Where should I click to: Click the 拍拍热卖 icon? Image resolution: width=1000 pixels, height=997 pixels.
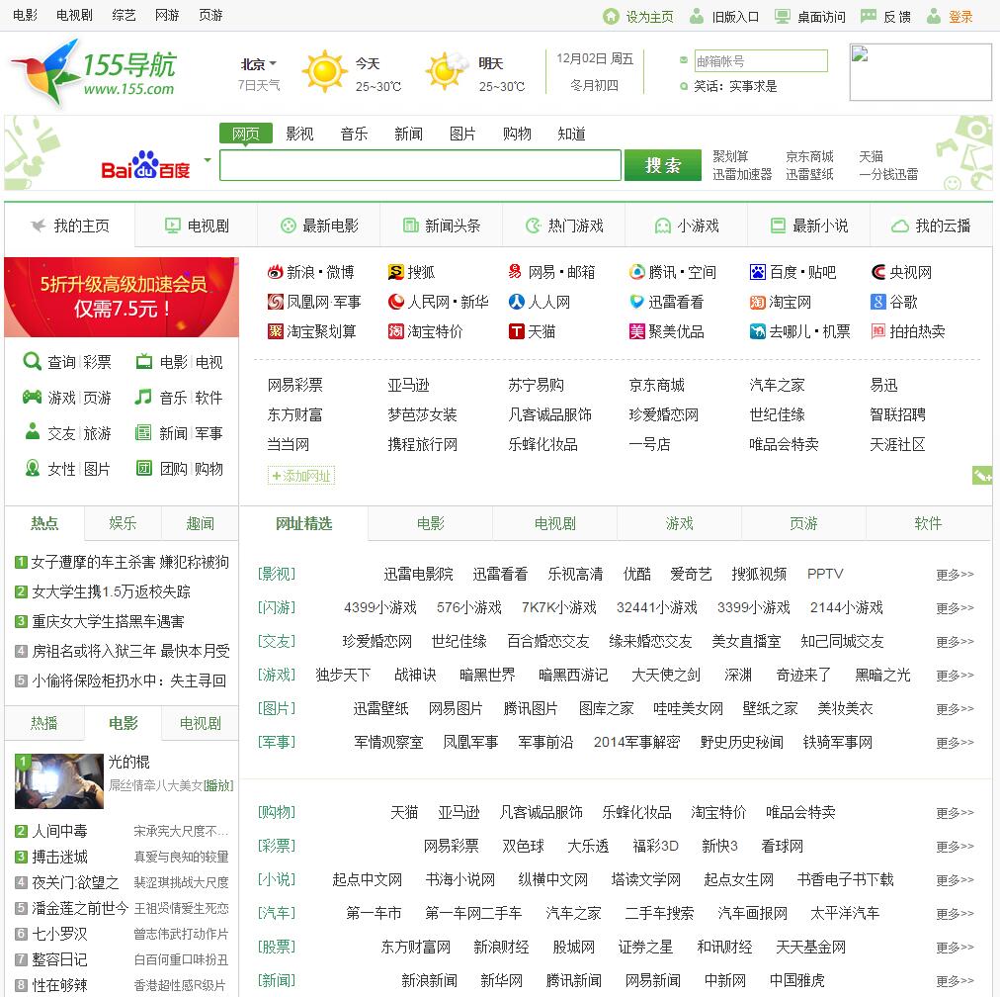878,331
